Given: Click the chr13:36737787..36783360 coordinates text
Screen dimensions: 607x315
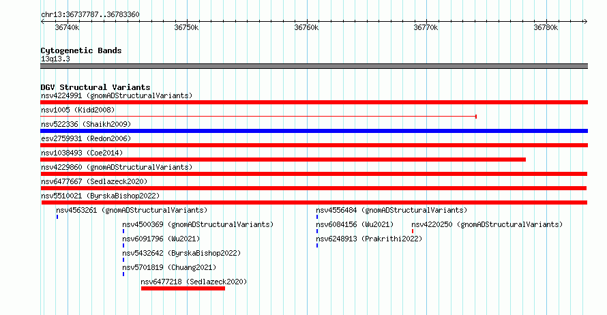Looking at the screenshot, I should pos(90,14).
